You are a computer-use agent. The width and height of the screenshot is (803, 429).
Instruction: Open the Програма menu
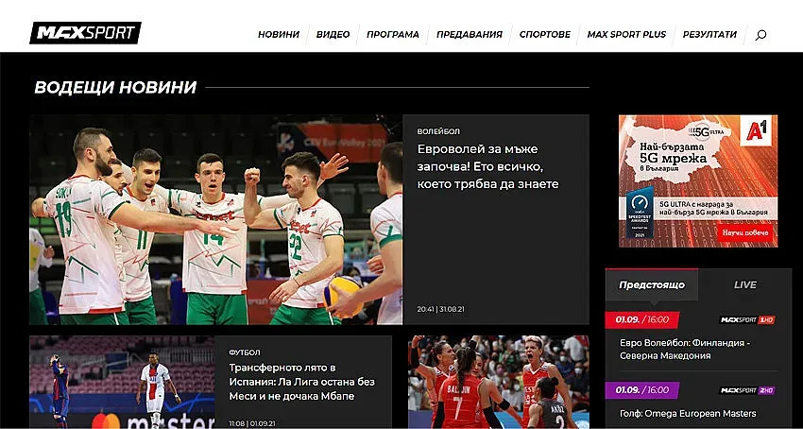pyautogui.click(x=393, y=35)
